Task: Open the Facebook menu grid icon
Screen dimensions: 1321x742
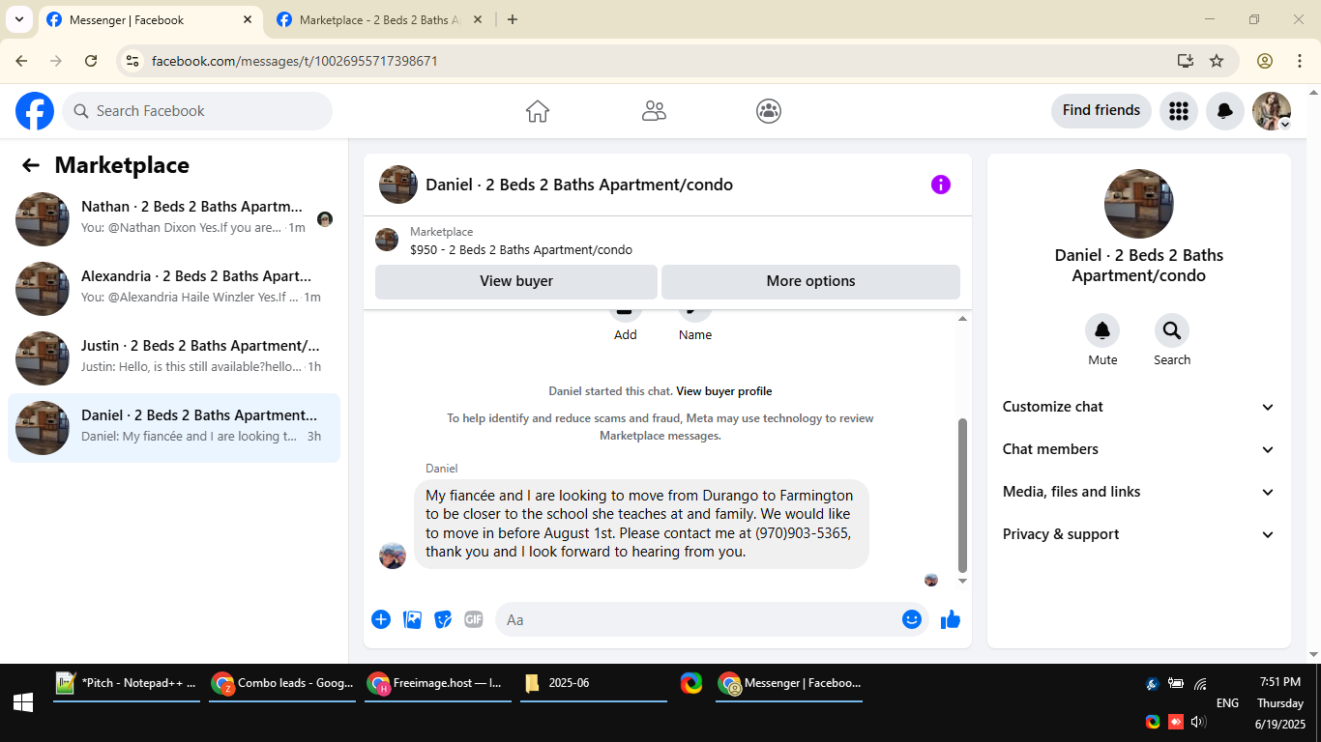Action: (x=1178, y=111)
